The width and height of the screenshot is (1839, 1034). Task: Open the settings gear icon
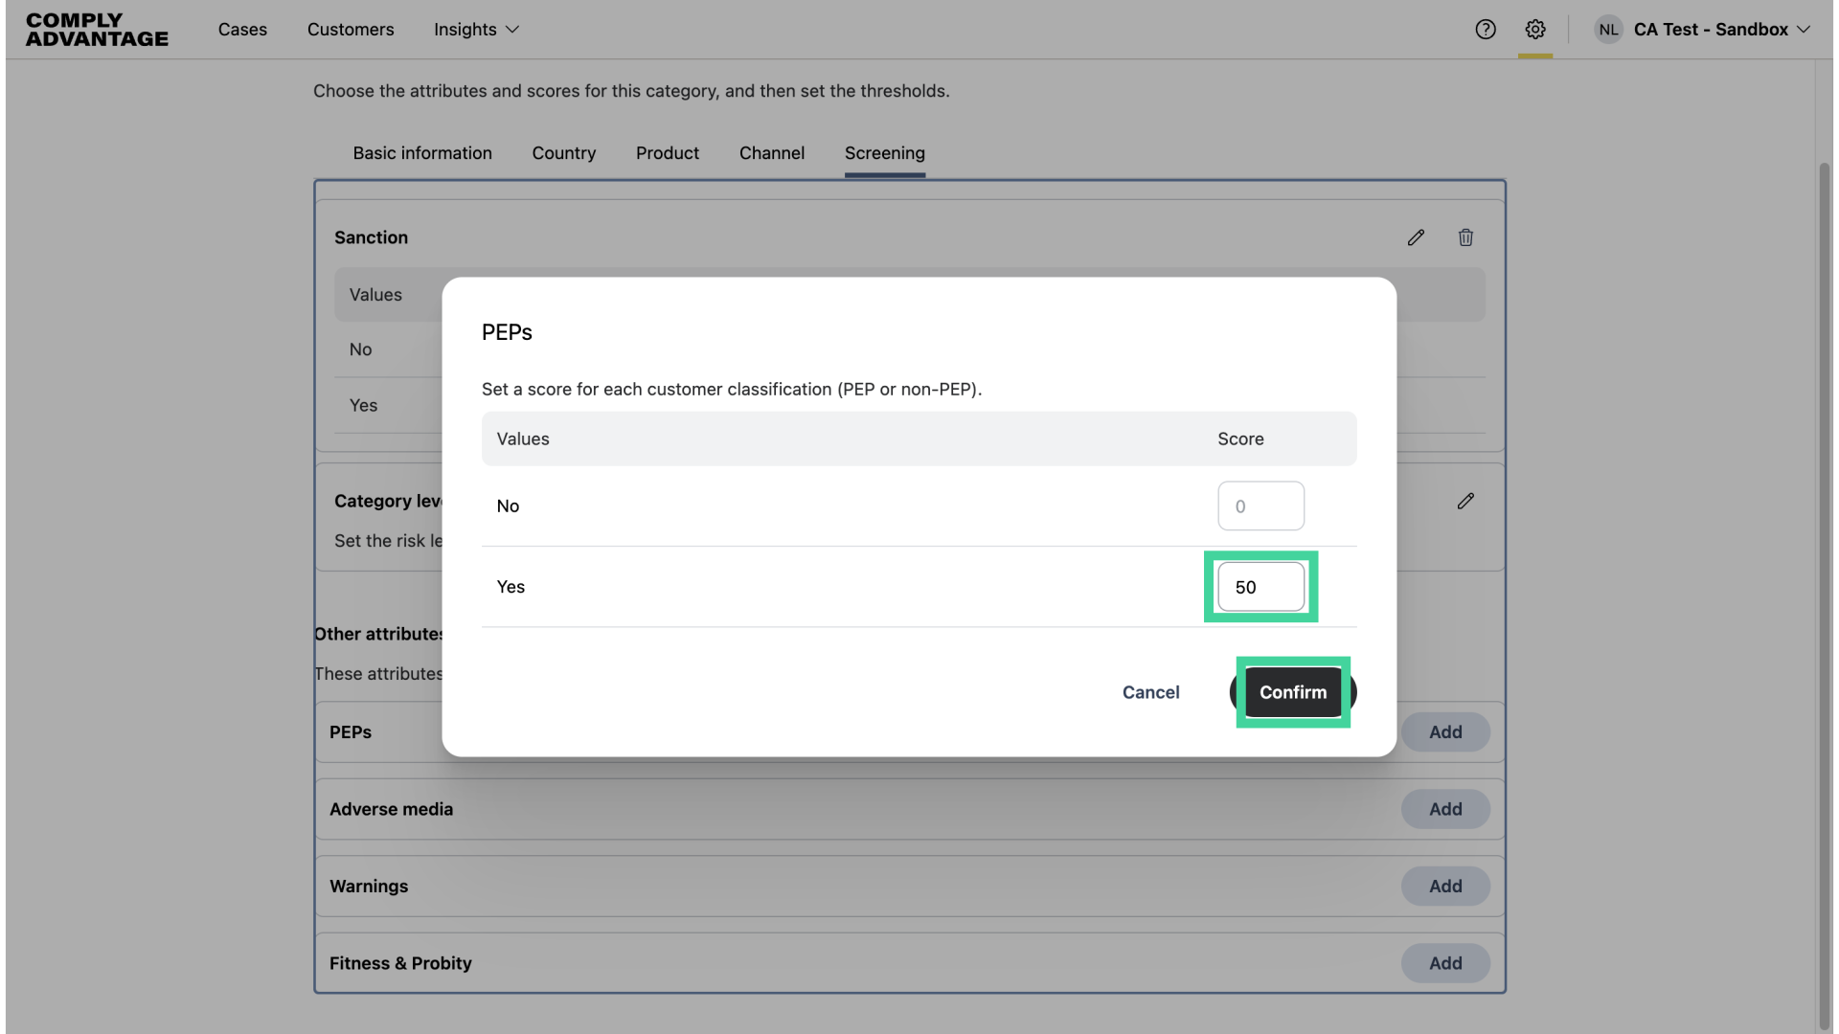[1536, 29]
